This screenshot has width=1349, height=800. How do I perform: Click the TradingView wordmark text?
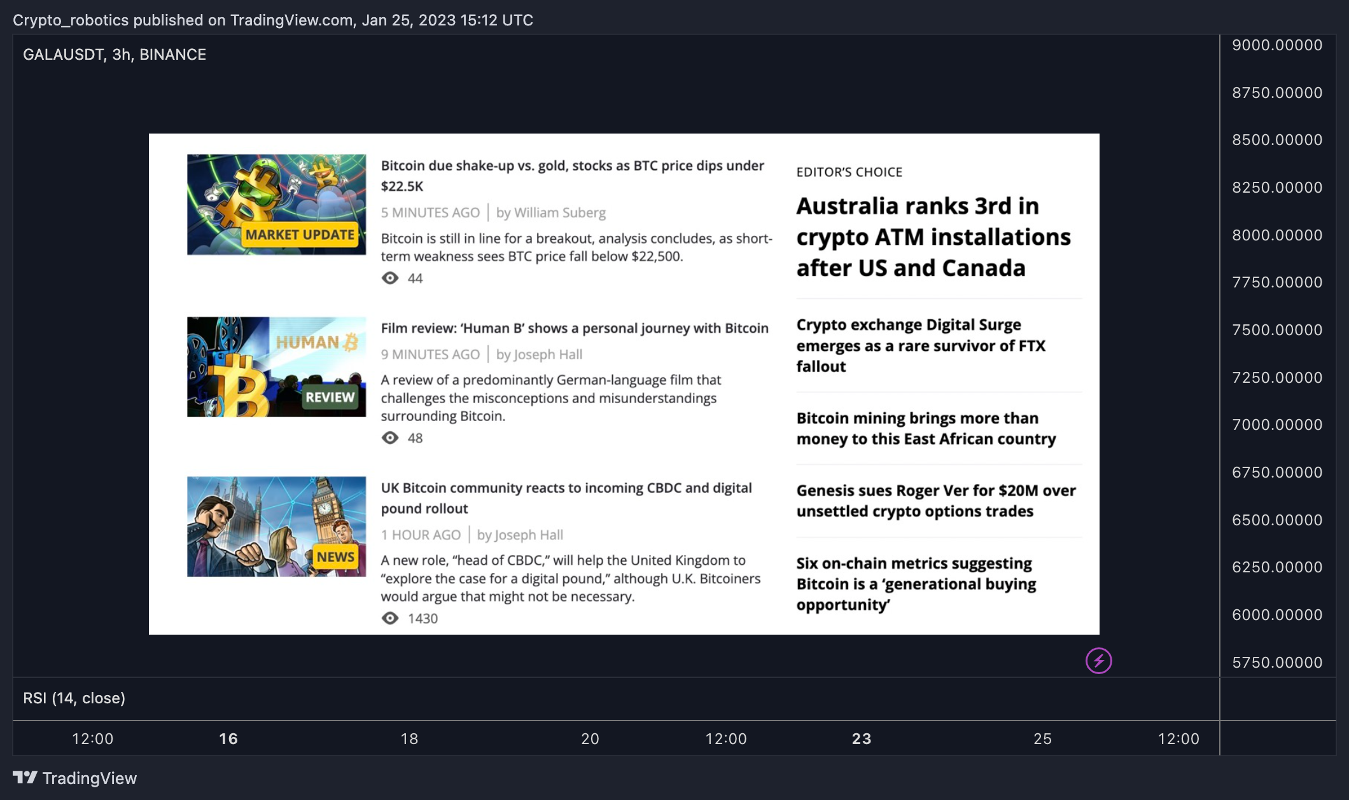(x=90, y=778)
